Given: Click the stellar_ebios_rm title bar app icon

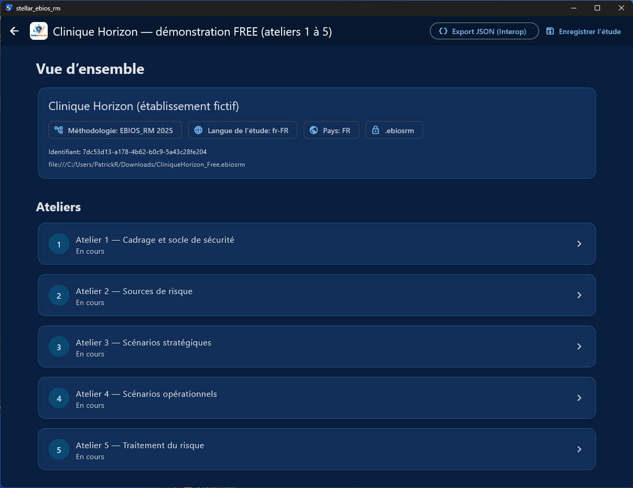Looking at the screenshot, I should 9,8.
